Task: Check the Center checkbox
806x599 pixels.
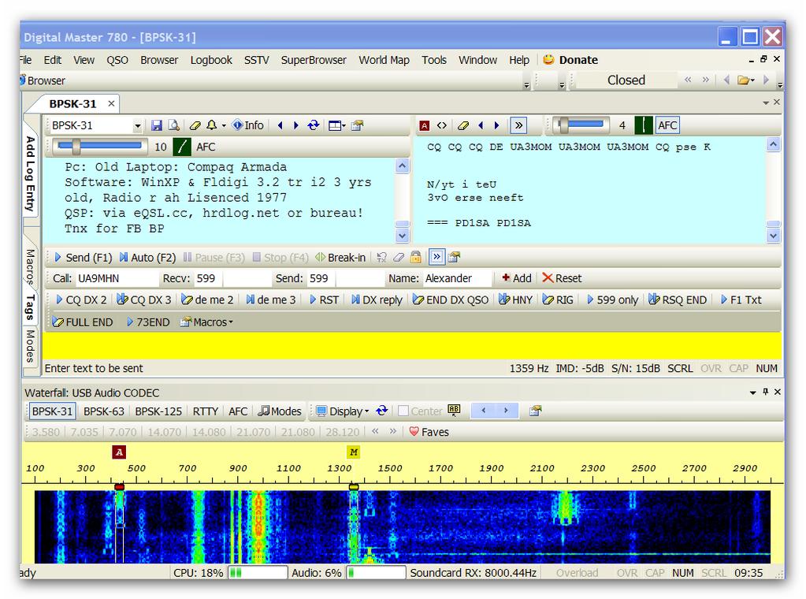Action: (x=403, y=411)
